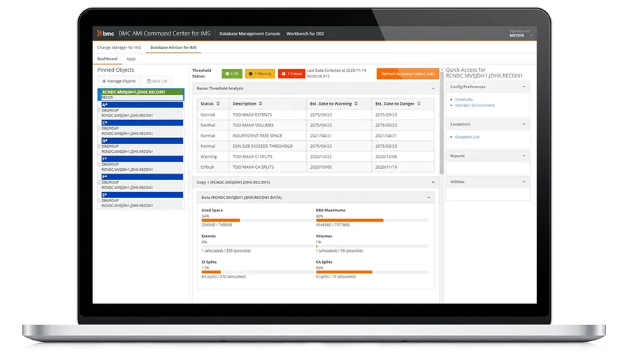Click the TOO MANY EXTENTS row
629x360 pixels.
pos(315,115)
